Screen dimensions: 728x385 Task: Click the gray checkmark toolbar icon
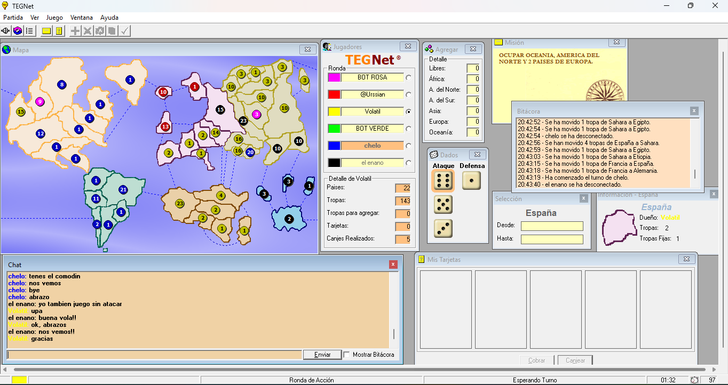click(124, 31)
